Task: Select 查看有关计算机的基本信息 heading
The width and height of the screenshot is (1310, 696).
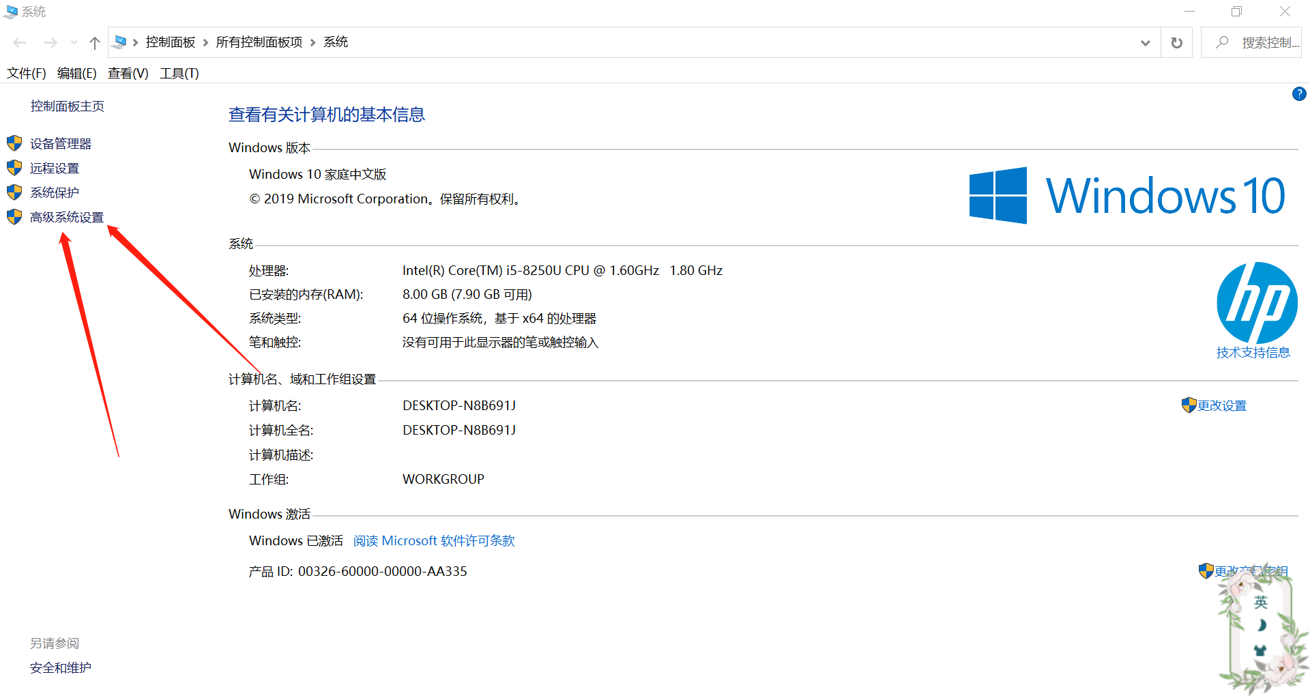Action: [327, 115]
